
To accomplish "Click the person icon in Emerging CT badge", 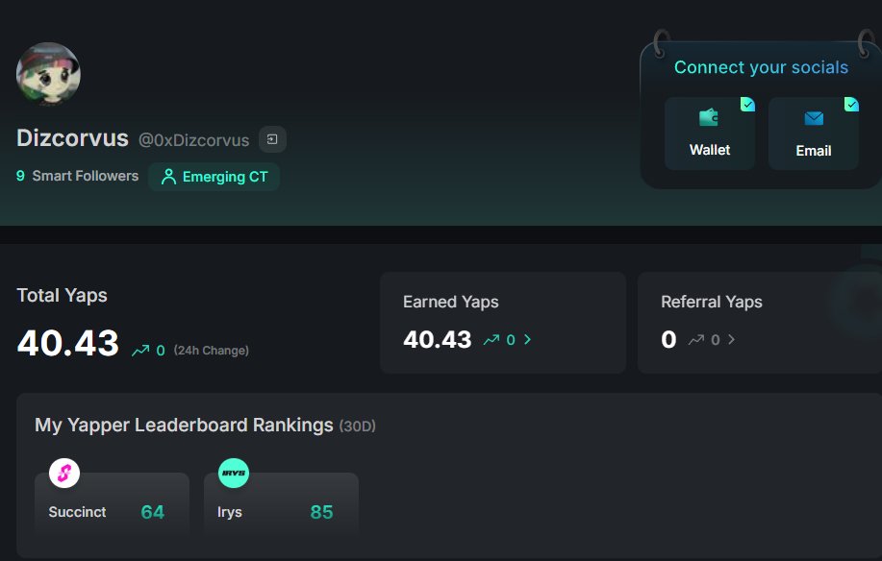I will point(168,177).
